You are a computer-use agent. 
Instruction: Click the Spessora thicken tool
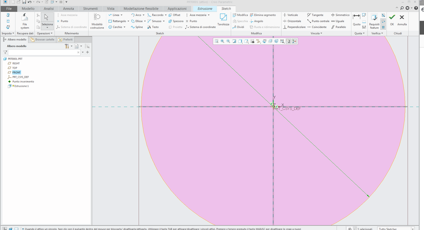click(176, 21)
